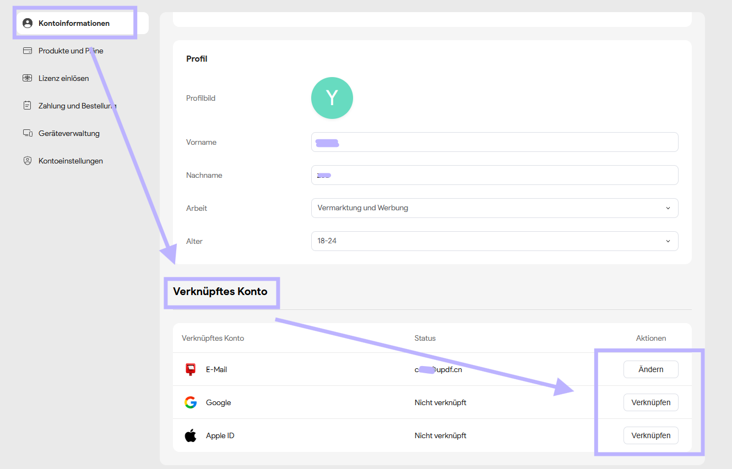The image size is (732, 469).
Task: Click Ändern for the E-Mail account
Action: (x=651, y=369)
